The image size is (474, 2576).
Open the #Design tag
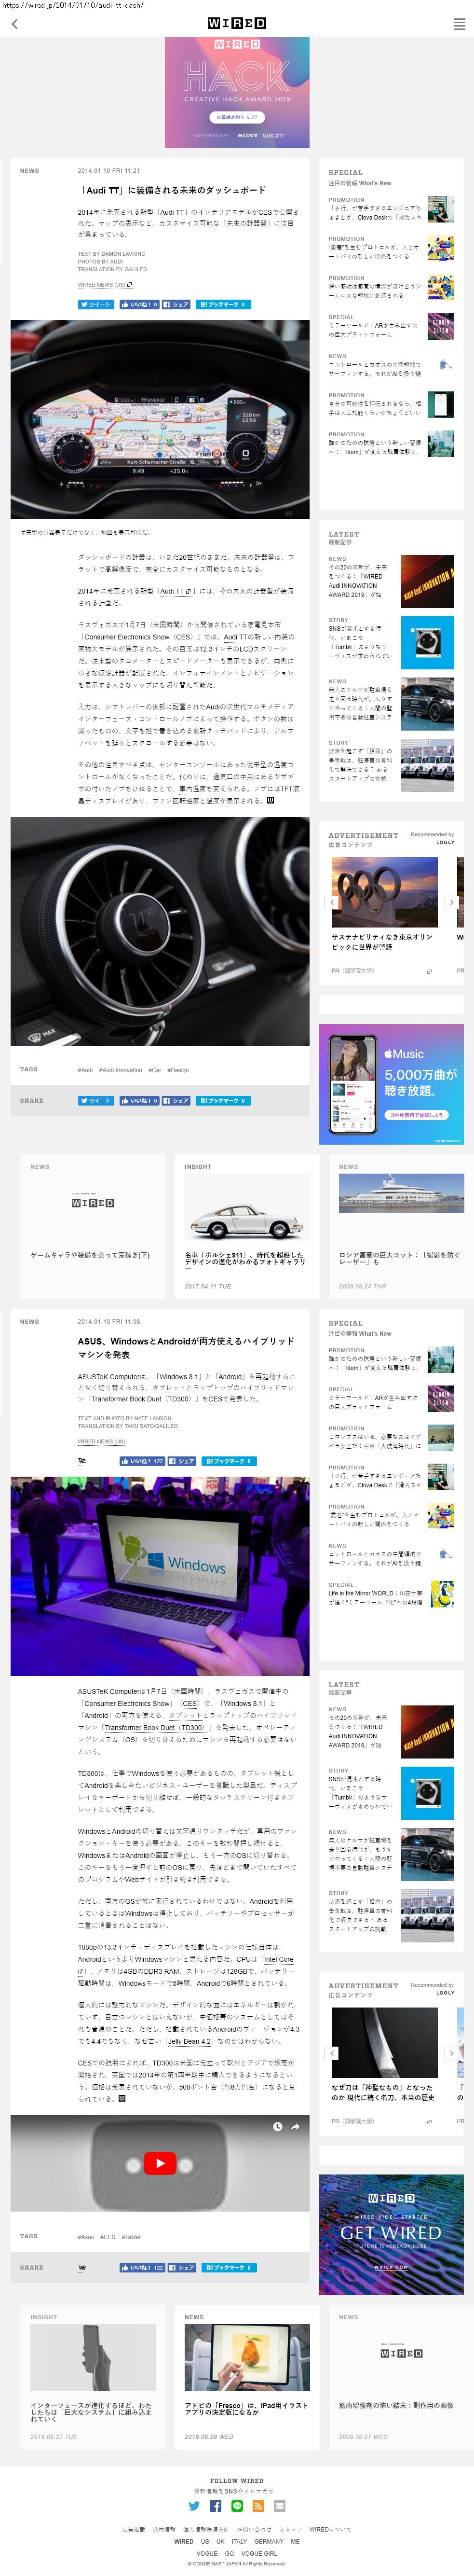[x=178, y=1070]
